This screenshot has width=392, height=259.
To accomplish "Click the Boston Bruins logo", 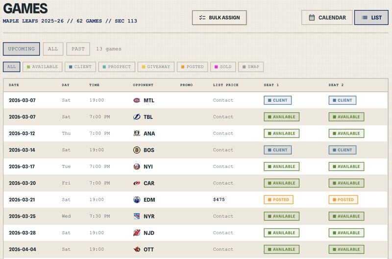I will pos(137,150).
